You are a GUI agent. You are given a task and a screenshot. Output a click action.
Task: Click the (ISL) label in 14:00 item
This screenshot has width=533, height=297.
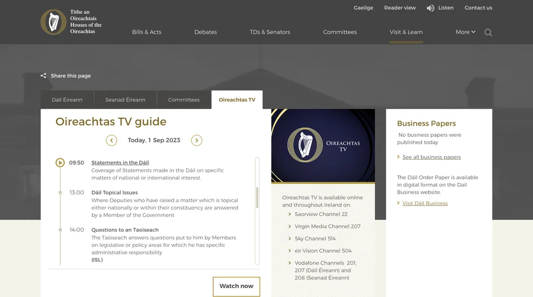97,260
